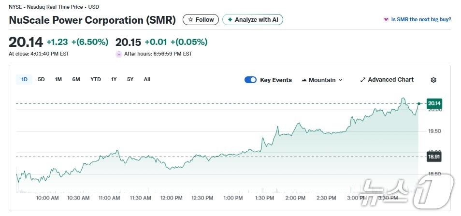This screenshot has height=216, width=461.
Task: Open chart settings gear icon
Action: 433,80
